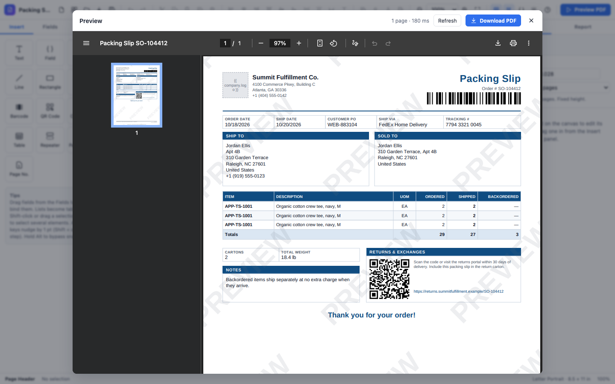Click the Refresh button
615x384 pixels.
447,20
